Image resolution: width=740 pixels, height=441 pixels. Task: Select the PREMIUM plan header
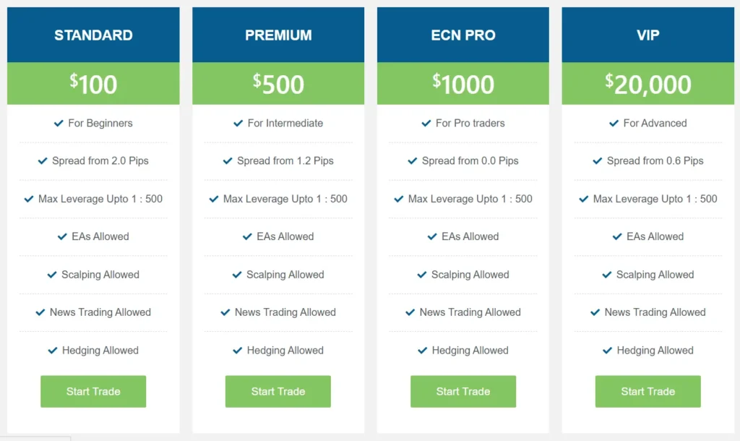[x=278, y=35]
